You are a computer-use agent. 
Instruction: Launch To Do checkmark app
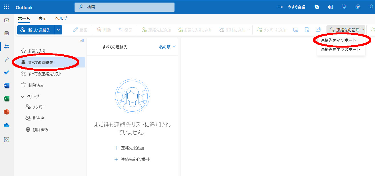click(x=7, y=73)
